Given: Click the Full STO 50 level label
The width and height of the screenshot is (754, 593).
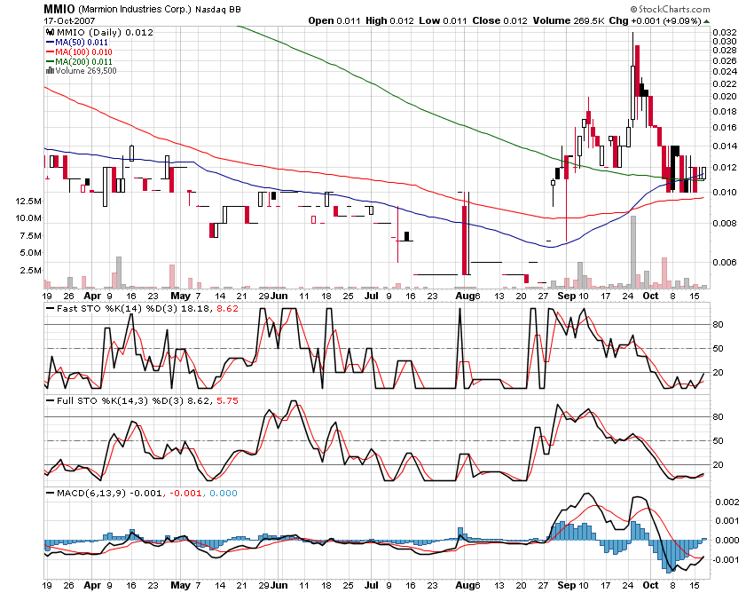Looking at the screenshot, I should click(718, 441).
